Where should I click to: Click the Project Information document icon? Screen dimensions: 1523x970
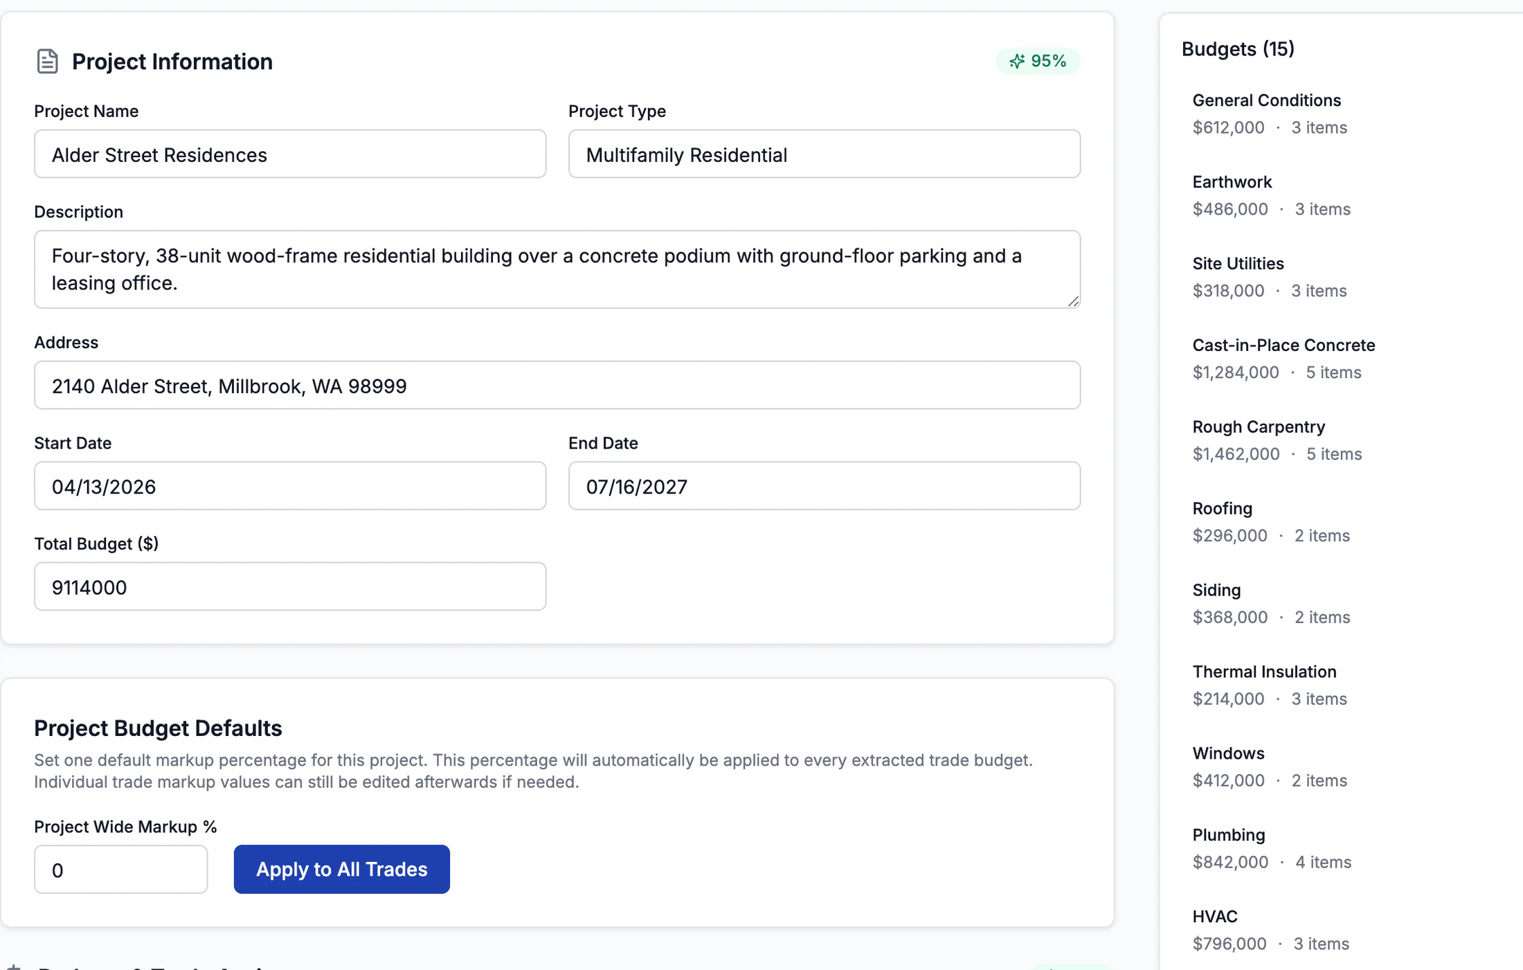[x=47, y=61]
